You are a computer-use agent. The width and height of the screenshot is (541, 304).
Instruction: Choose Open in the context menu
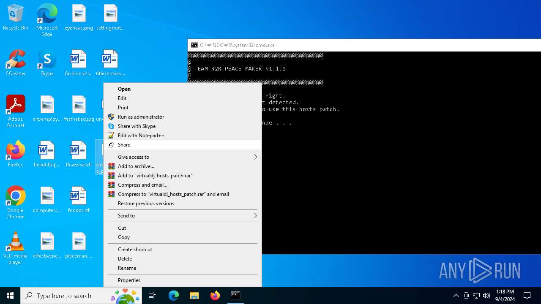(183, 89)
